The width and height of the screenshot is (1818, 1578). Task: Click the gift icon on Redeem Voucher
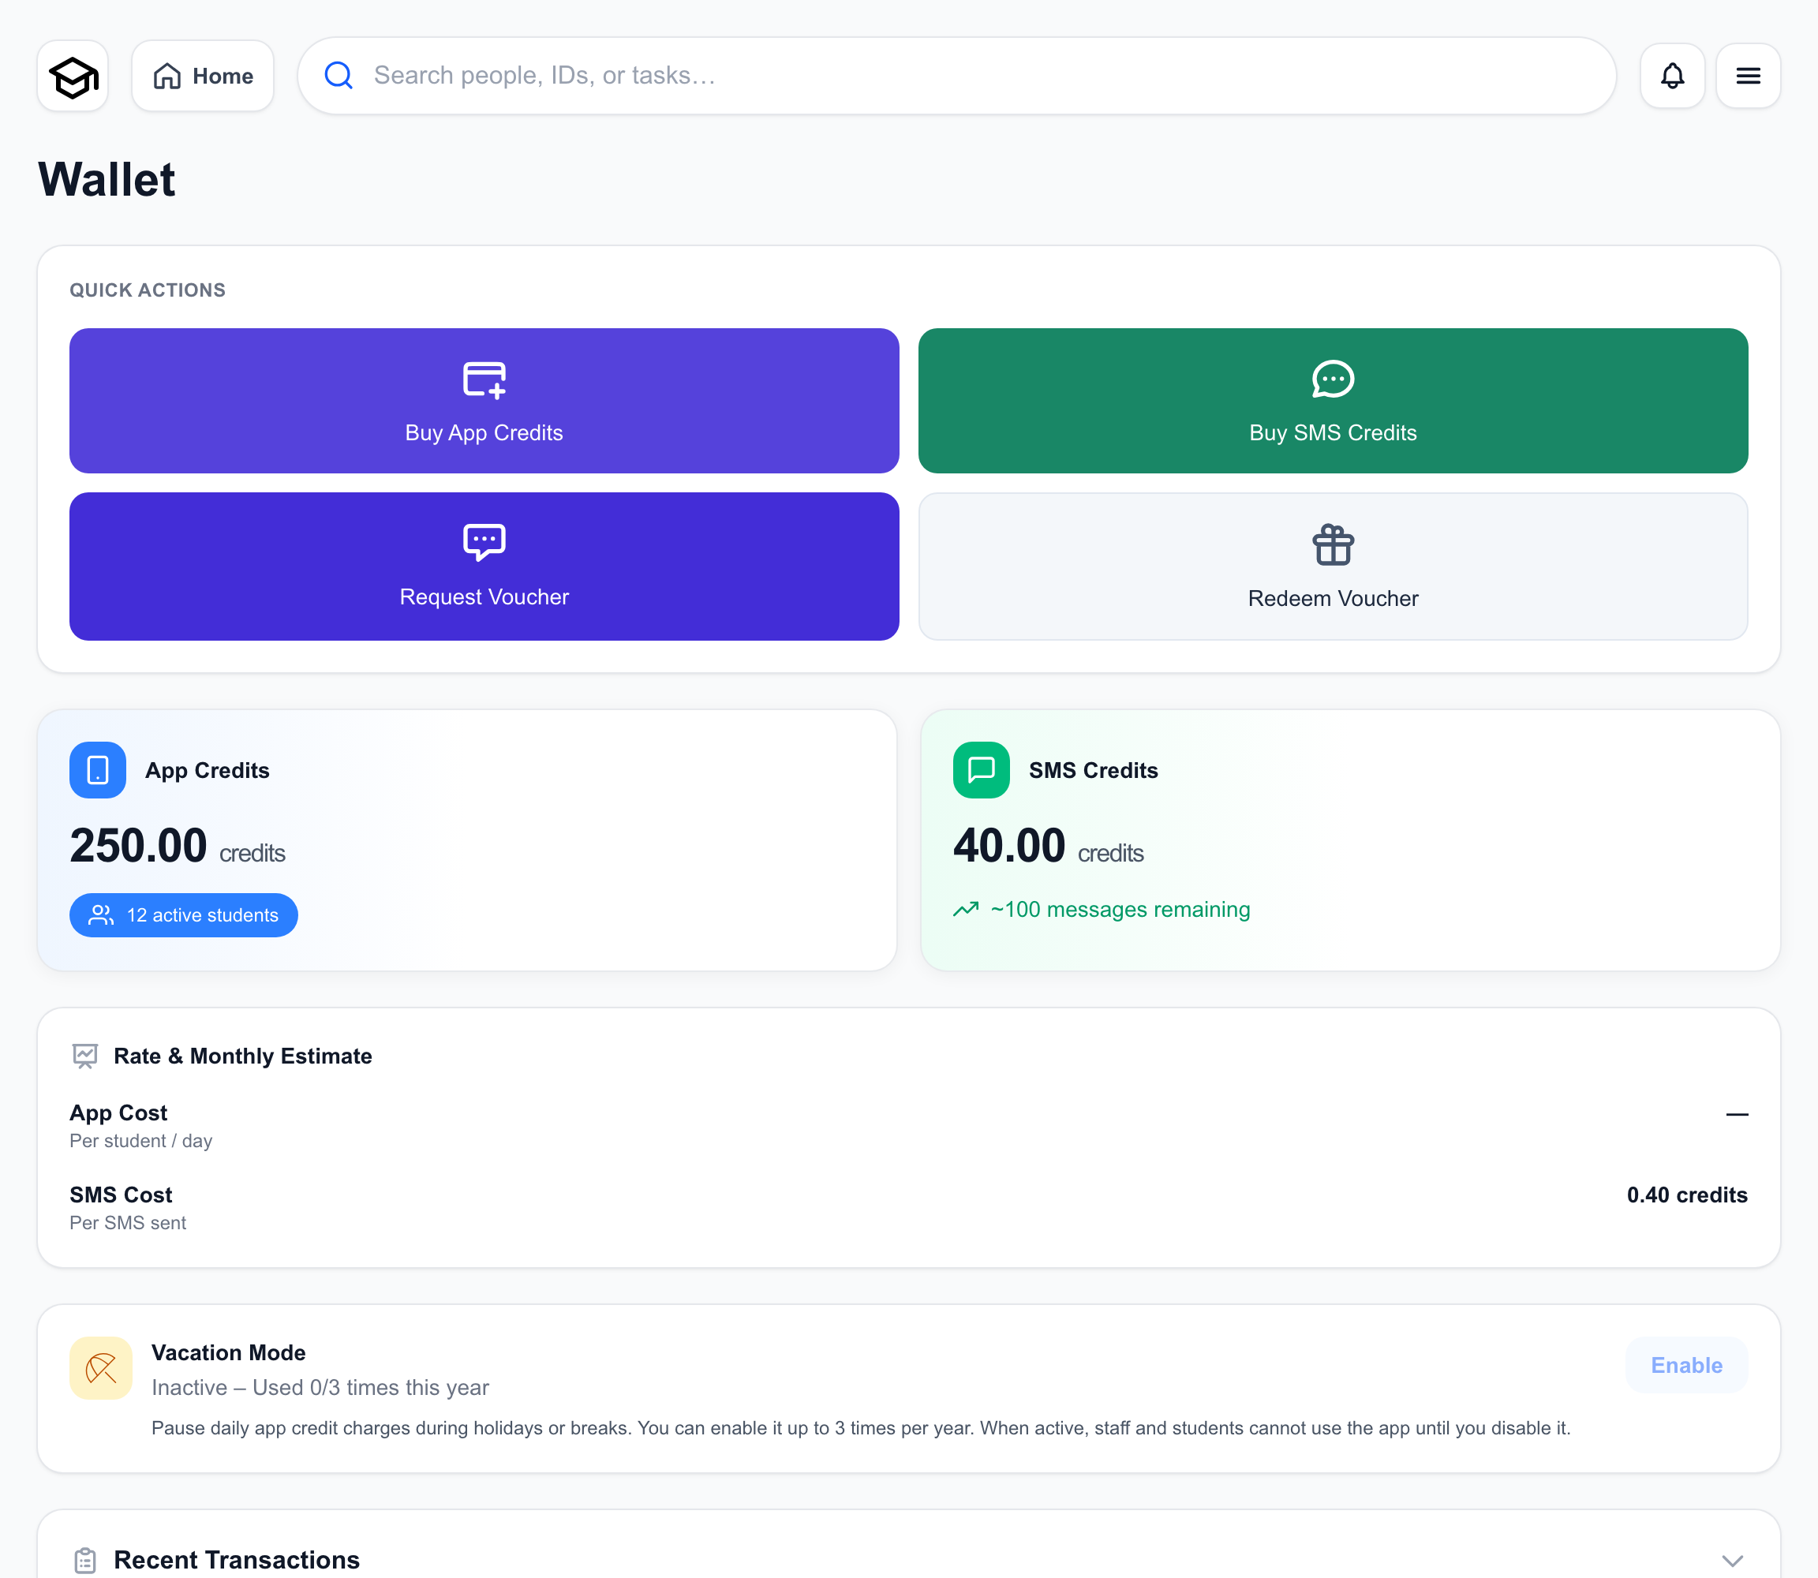click(x=1334, y=545)
